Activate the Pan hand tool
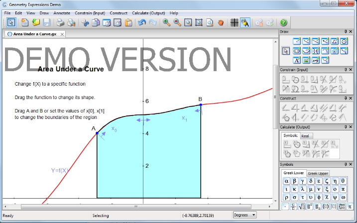The image size is (357, 223). pos(221,22)
